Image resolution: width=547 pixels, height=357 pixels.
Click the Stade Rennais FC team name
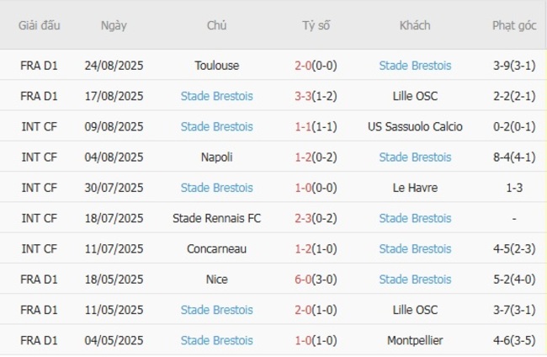click(216, 219)
